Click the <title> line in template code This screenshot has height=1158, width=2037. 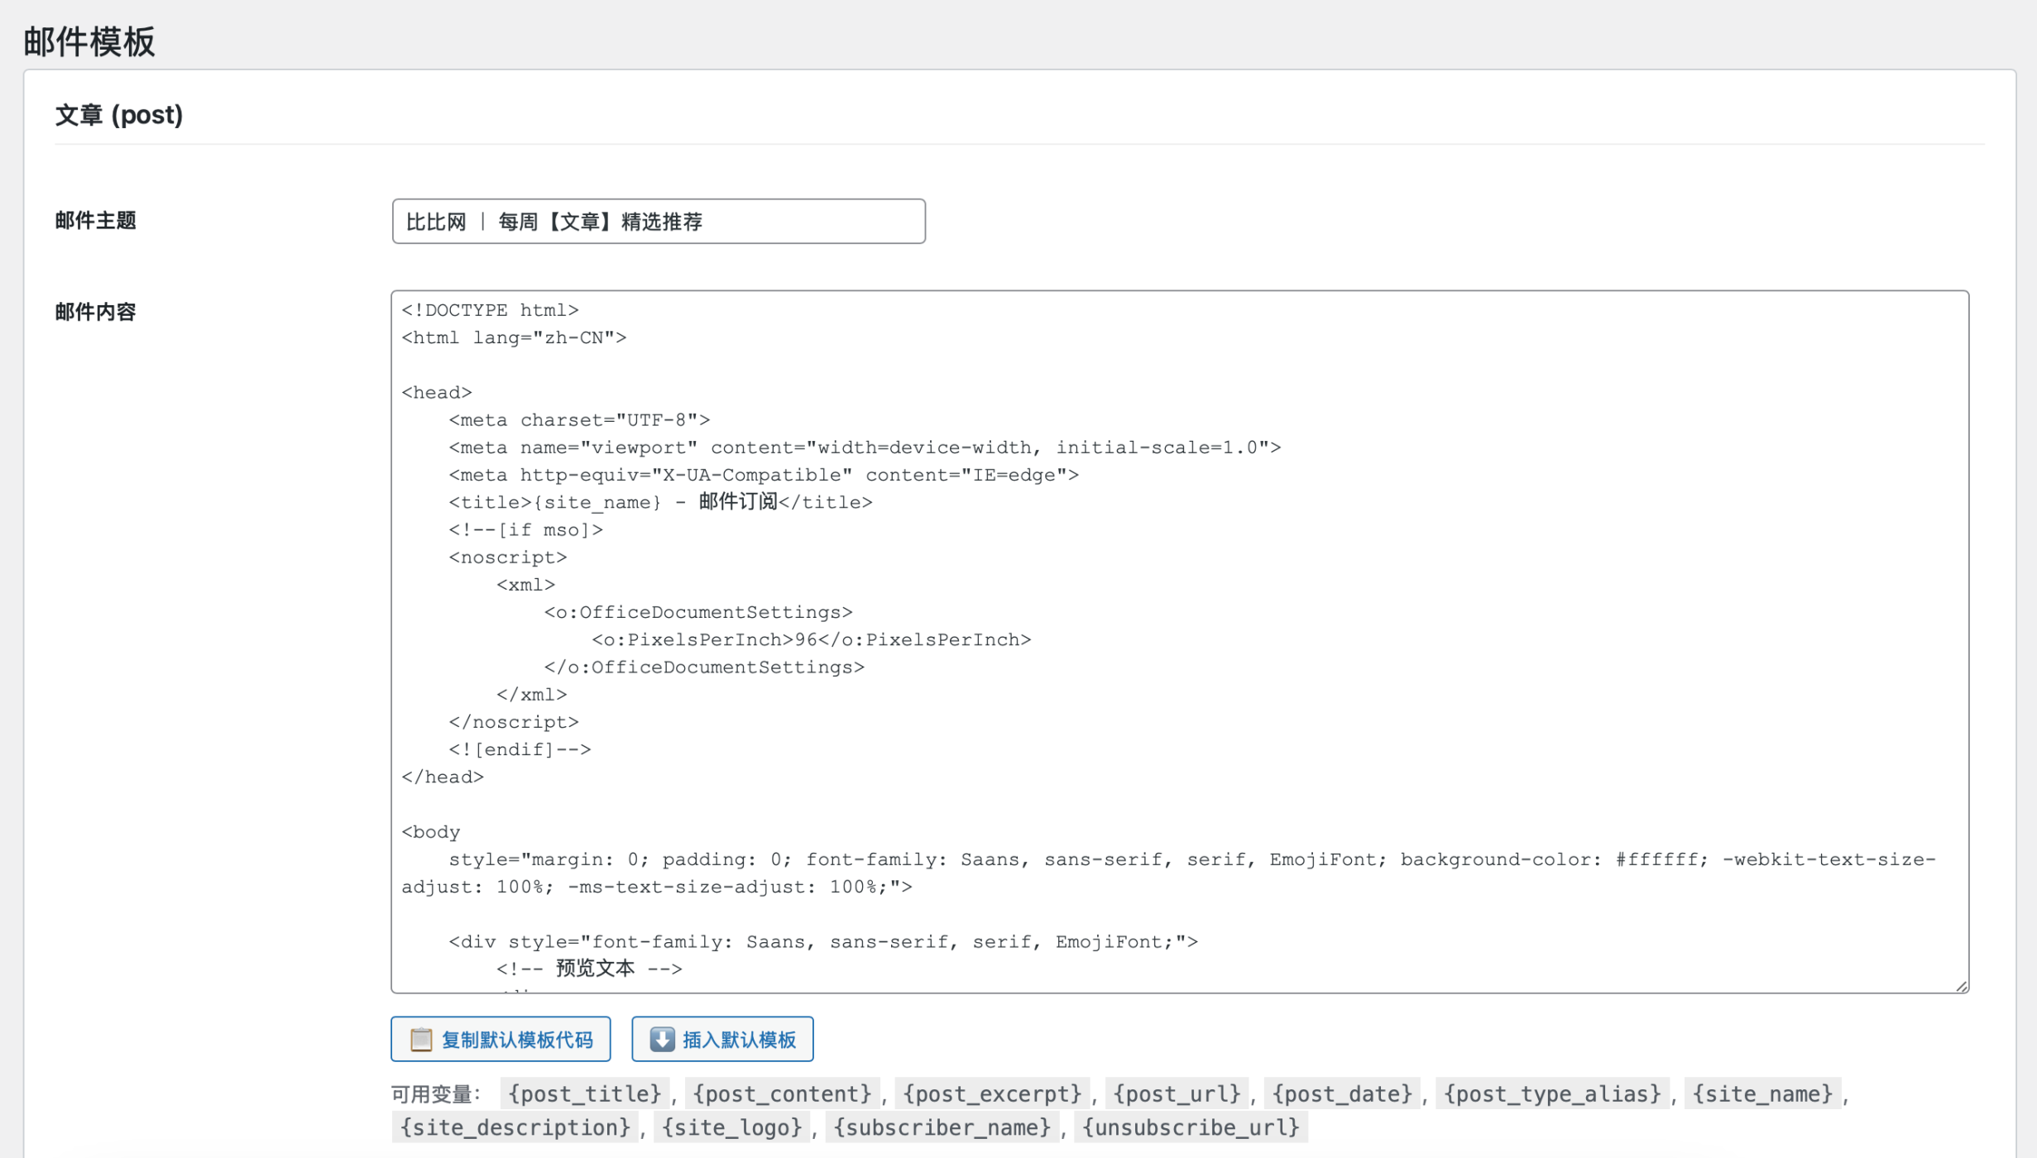(x=660, y=502)
